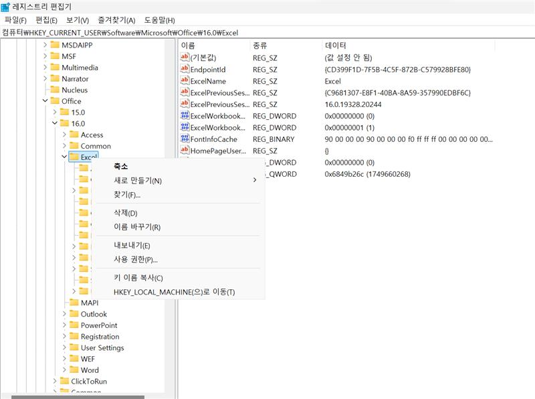Choose 내보내기(E) from context menu

(x=178, y=245)
